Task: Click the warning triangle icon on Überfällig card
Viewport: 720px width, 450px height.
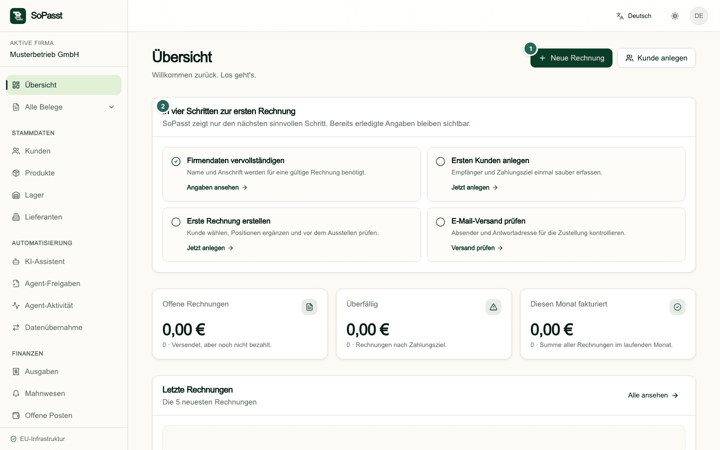Action: coord(493,307)
